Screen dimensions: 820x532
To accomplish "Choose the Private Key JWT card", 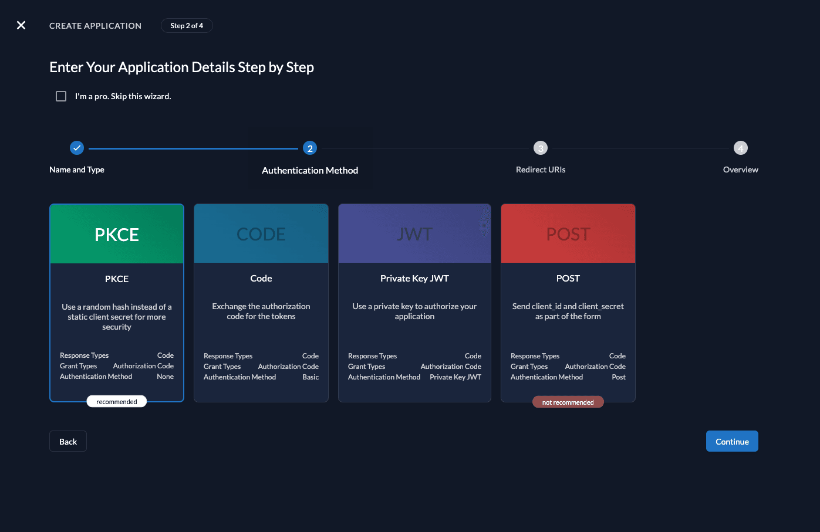I will [414, 303].
